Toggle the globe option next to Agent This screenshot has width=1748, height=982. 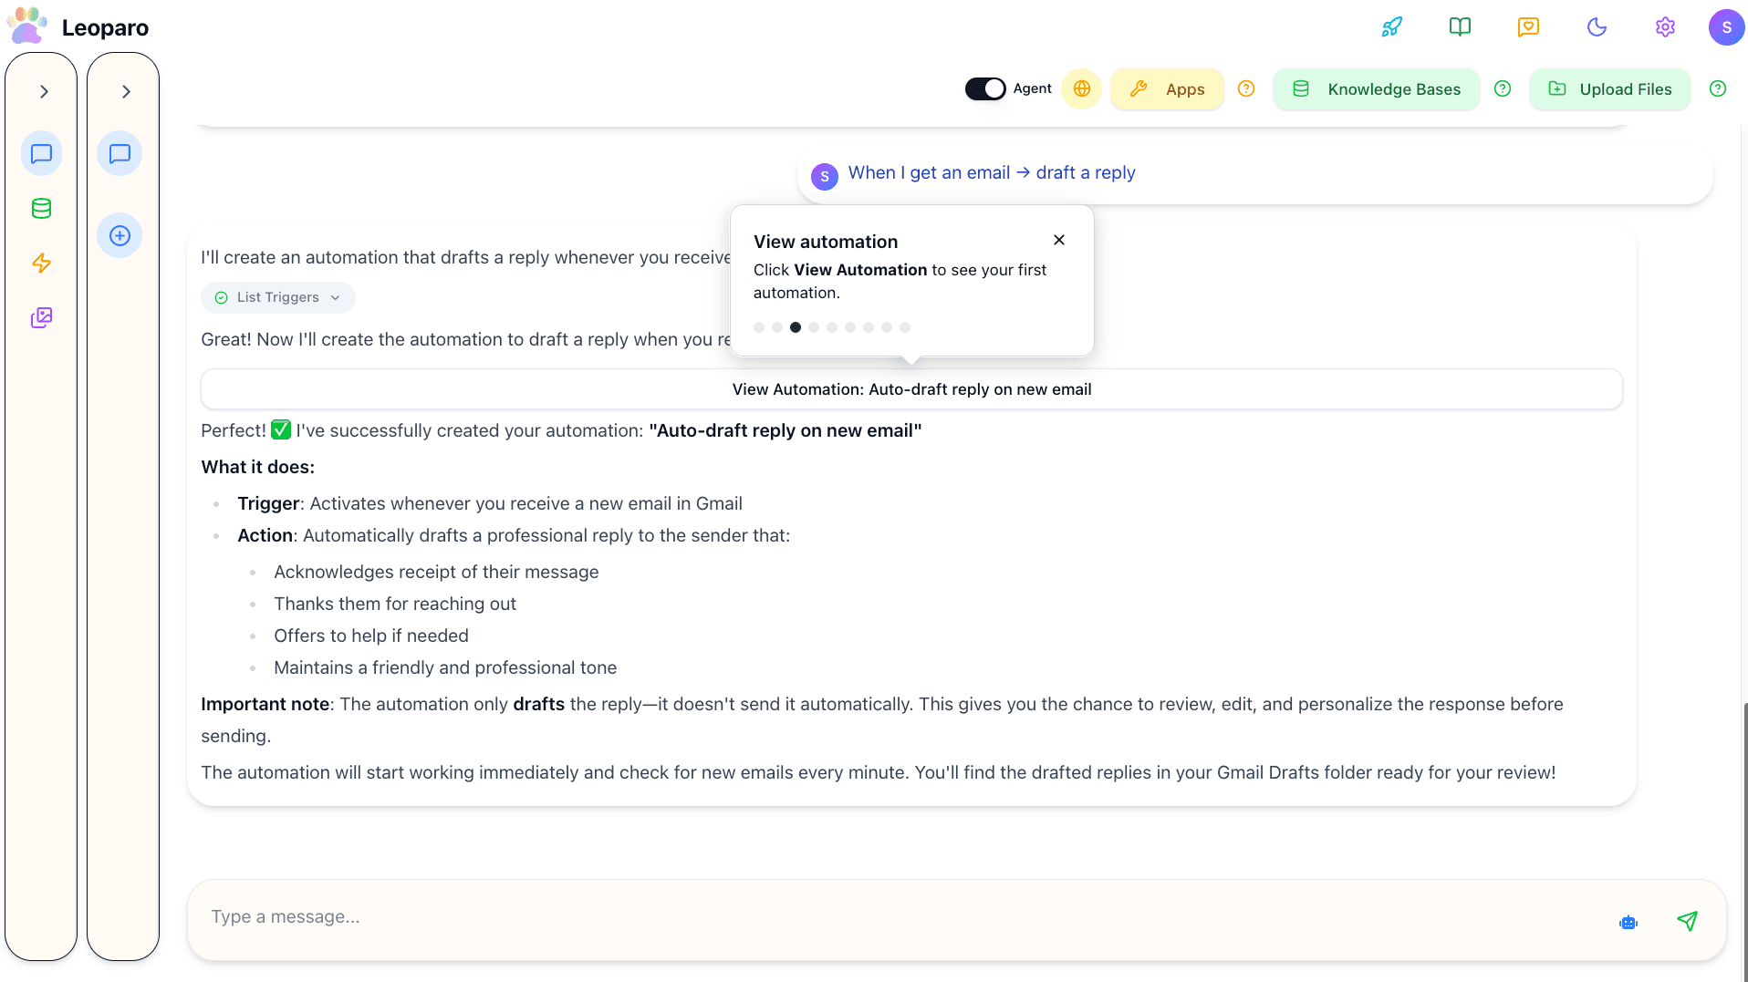[1081, 88]
